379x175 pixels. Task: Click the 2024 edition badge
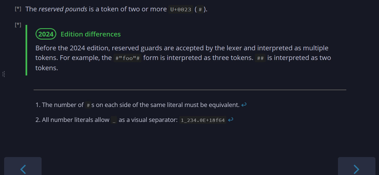tap(46, 34)
